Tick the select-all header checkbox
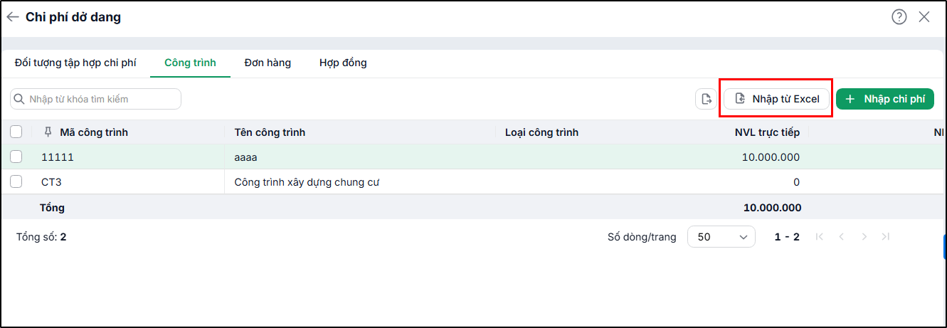Viewport: 947px width, 328px height. click(x=16, y=132)
